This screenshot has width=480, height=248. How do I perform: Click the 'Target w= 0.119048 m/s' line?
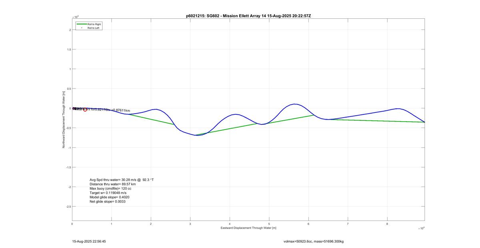pyautogui.click(x=108, y=193)
